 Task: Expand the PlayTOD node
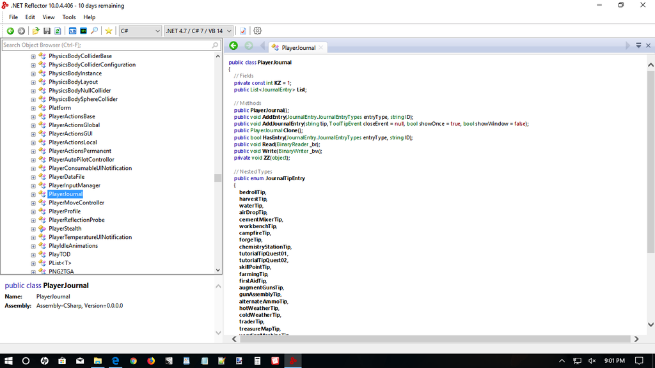point(33,254)
